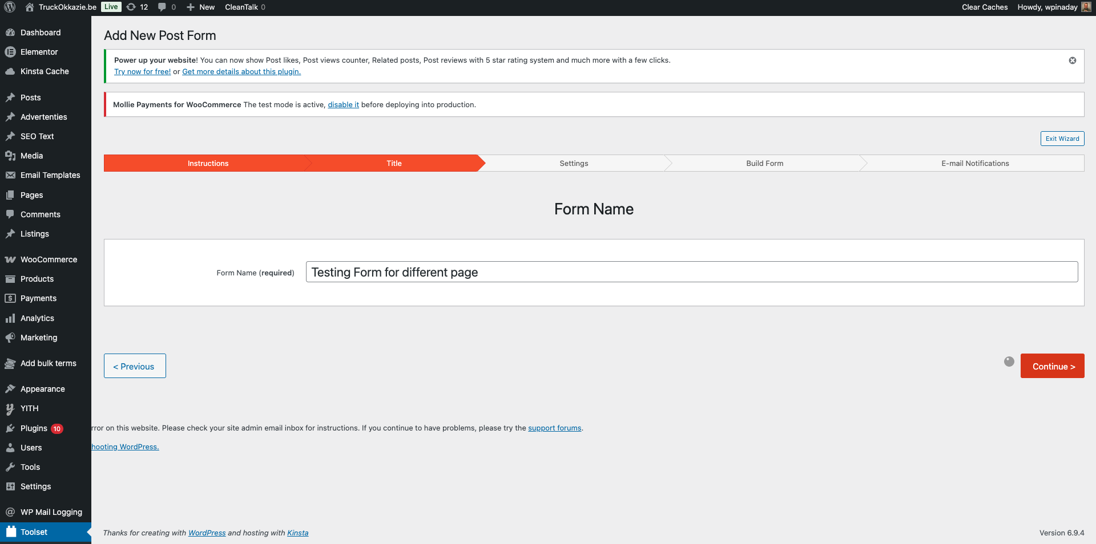Open the Plugins menu with 10 updates

[34, 428]
